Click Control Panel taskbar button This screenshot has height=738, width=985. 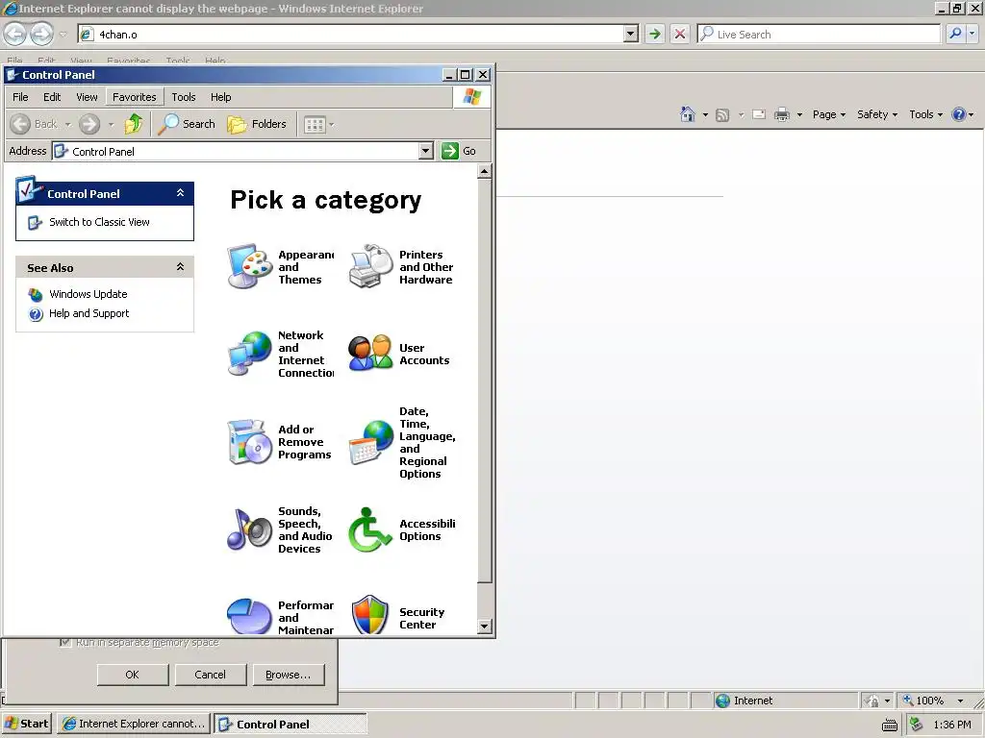[x=290, y=725]
